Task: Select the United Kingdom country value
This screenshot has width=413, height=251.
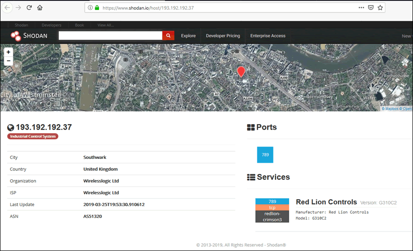Action: (101, 169)
